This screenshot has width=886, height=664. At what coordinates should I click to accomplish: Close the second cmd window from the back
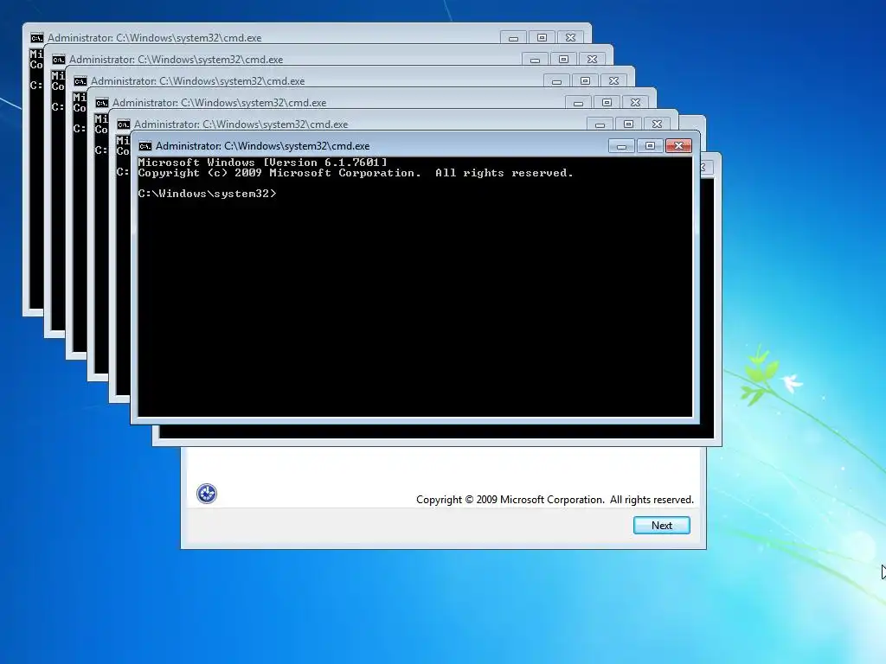(592, 60)
